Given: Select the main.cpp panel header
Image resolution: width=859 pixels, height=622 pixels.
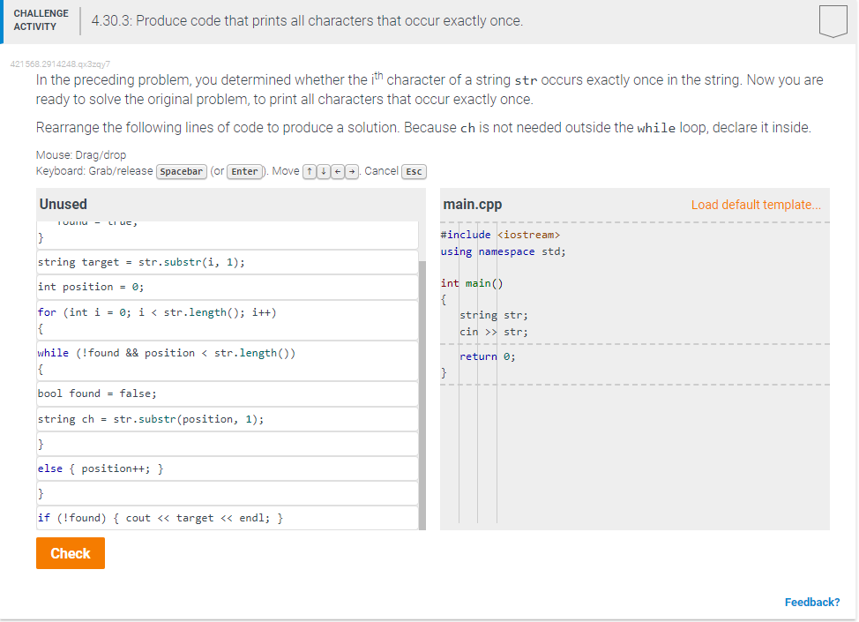Looking at the screenshot, I should point(471,204).
